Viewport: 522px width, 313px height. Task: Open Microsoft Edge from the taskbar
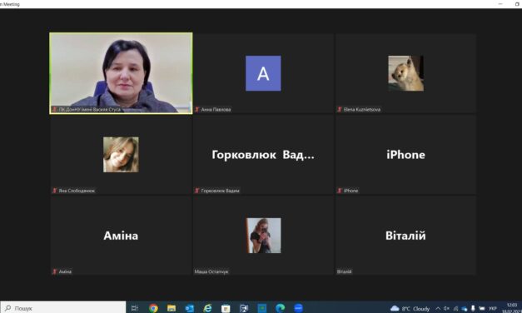pyautogui.click(x=280, y=308)
